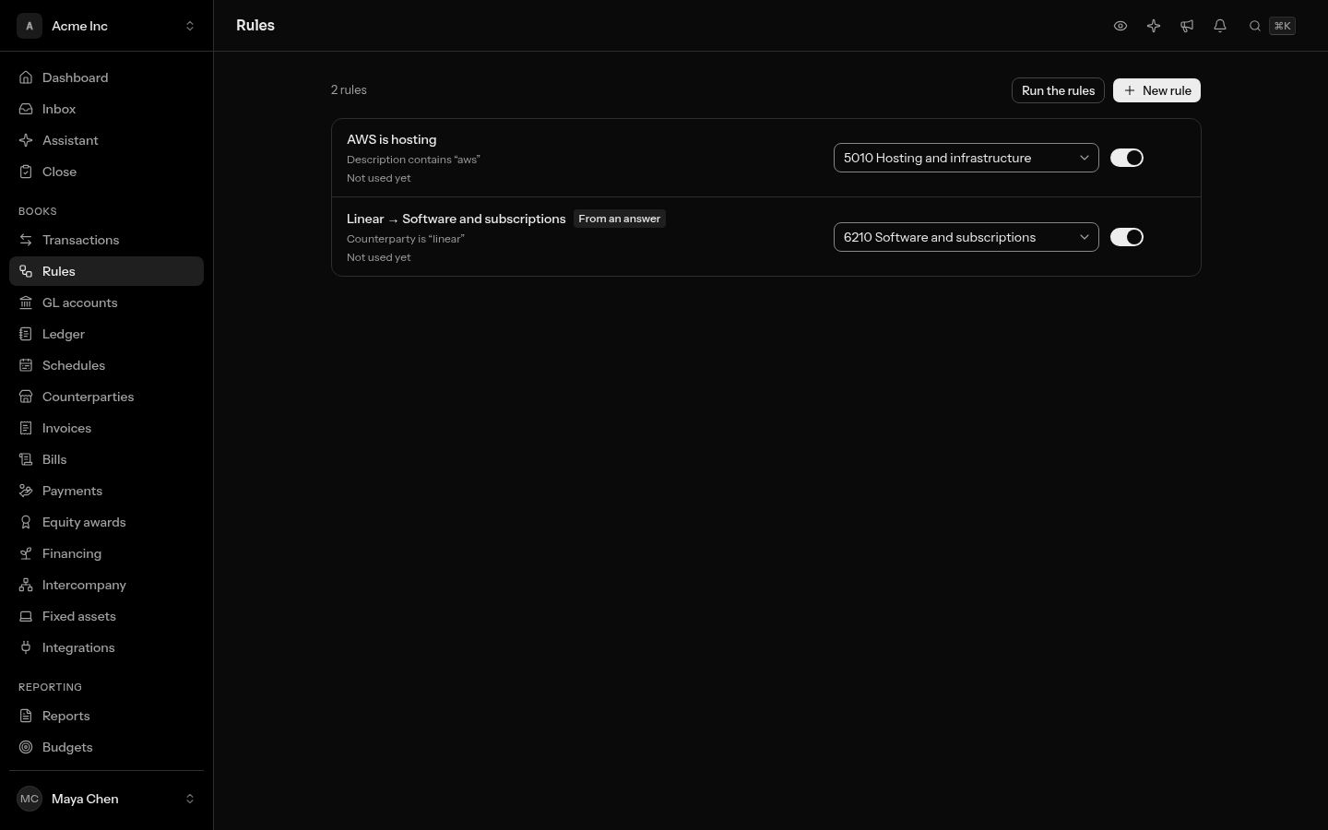Click the "Description contains “aws”" condition text
This screenshot has height=830, width=1328.
point(413,160)
